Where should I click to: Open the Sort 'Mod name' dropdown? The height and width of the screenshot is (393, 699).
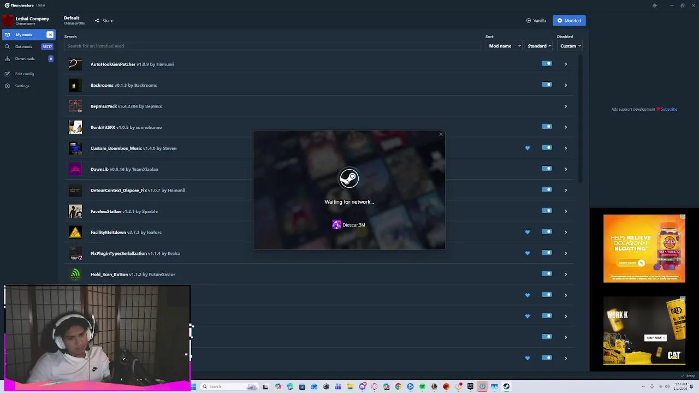(504, 46)
